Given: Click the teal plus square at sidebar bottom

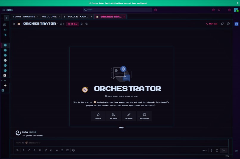Looking at the screenshot, I should click(x=3, y=90).
